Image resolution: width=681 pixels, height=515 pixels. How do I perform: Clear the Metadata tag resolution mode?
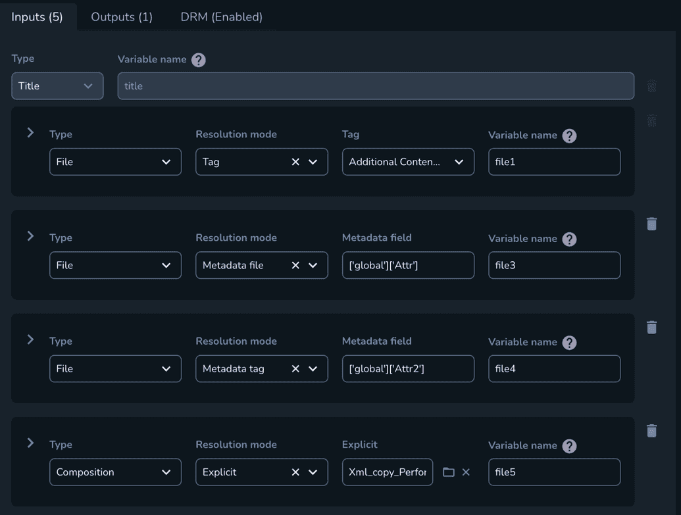pos(295,369)
